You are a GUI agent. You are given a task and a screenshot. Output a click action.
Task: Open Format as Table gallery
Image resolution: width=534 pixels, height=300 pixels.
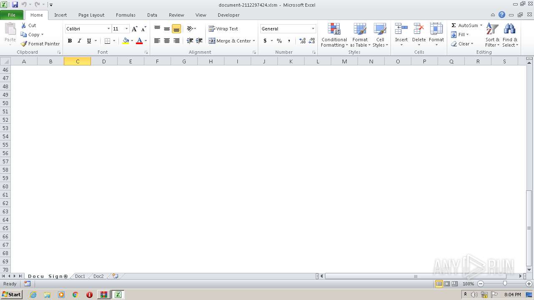[x=360, y=35]
